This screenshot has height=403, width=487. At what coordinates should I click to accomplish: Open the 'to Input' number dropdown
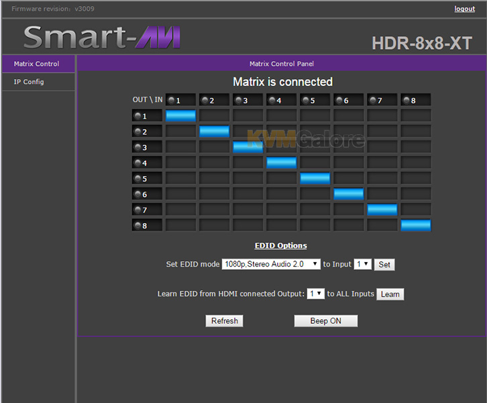pyautogui.click(x=362, y=264)
